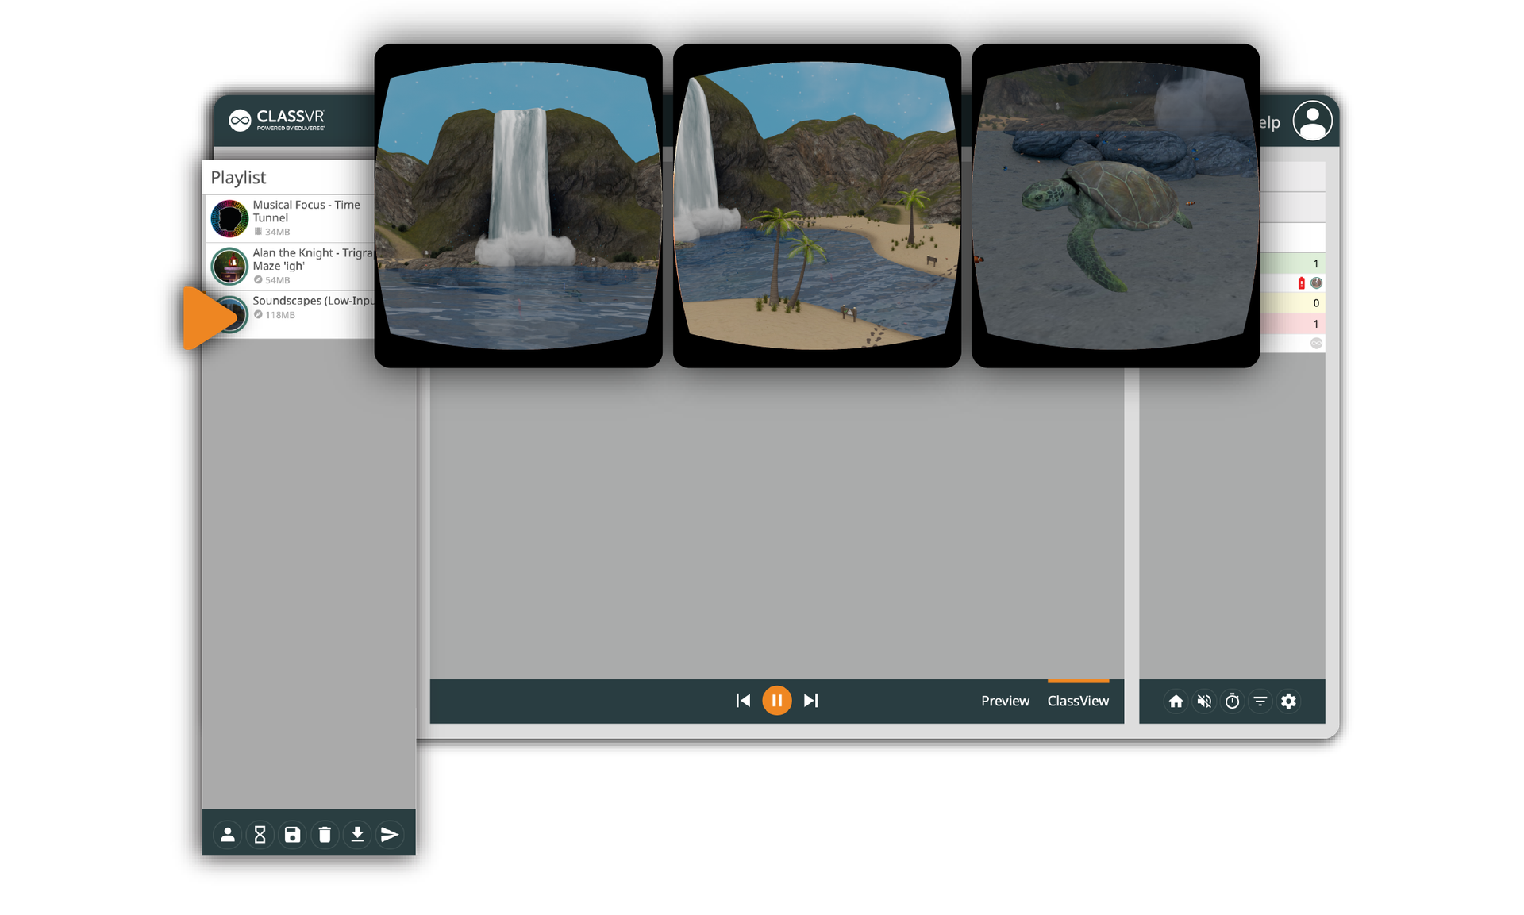
Task: Open the user account profile menu
Action: coord(1312,121)
